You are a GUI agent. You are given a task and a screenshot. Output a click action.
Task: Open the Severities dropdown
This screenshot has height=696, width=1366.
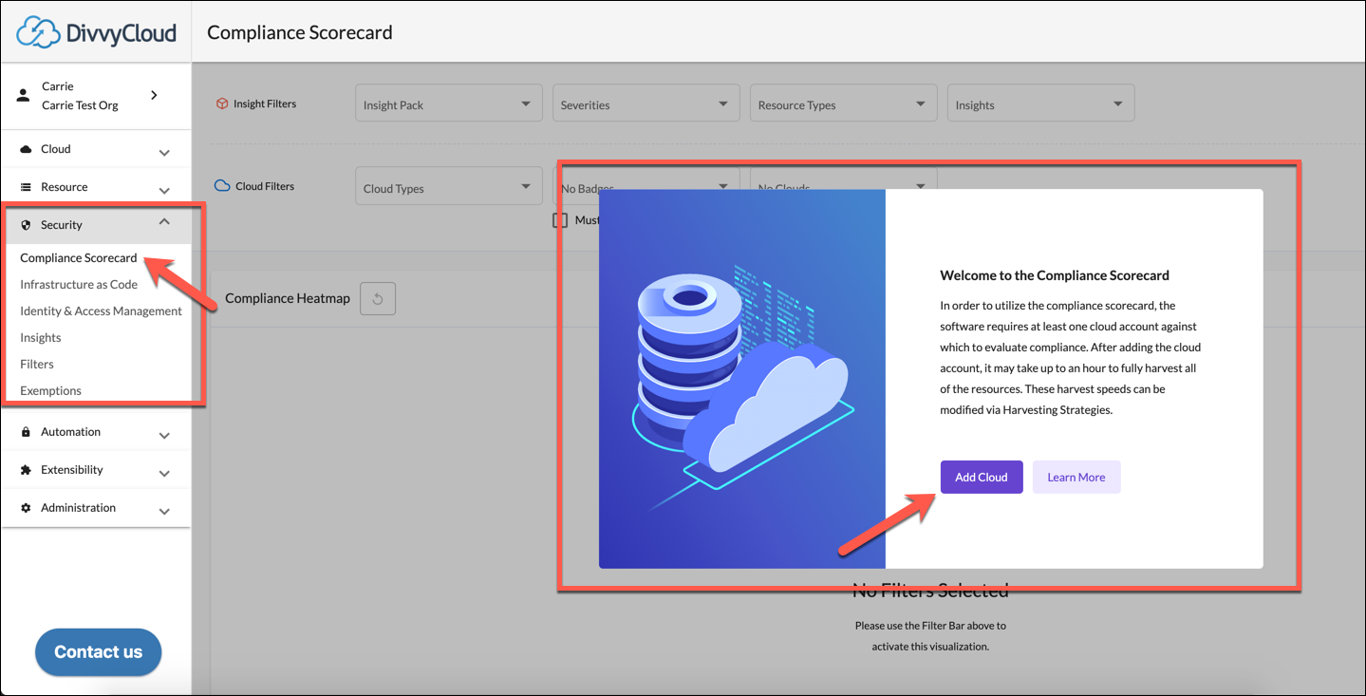click(x=646, y=103)
